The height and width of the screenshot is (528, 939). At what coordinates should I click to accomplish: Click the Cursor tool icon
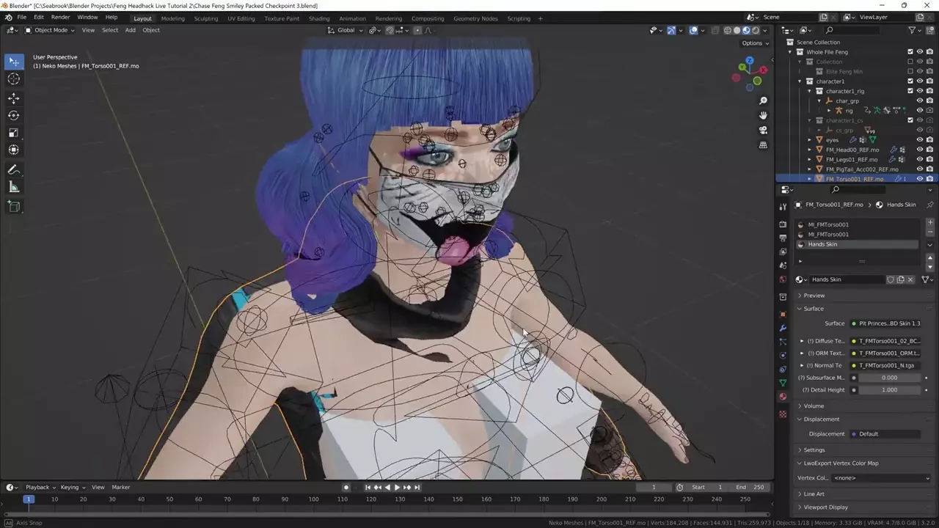tap(14, 79)
